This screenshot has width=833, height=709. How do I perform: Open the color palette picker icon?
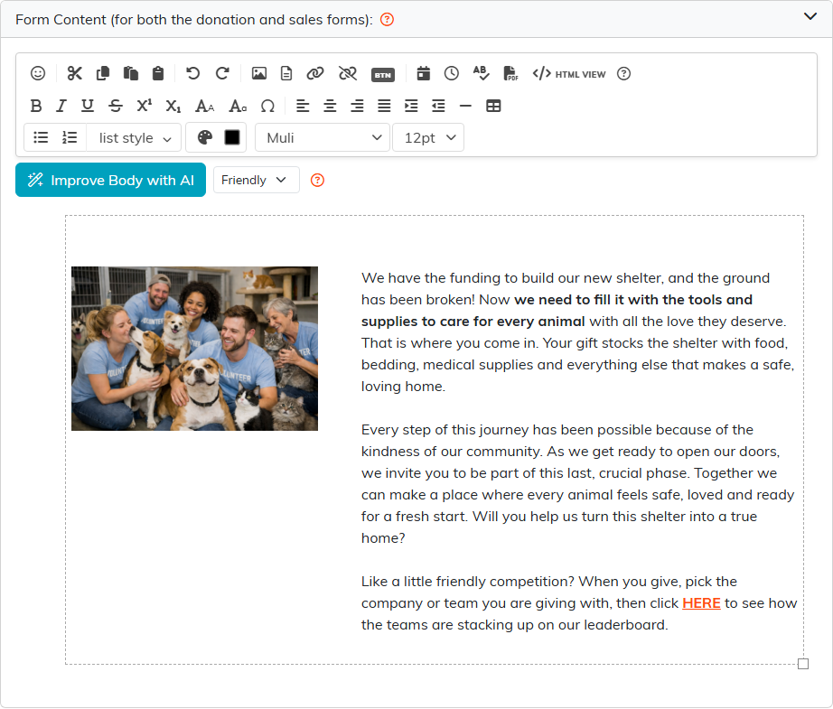(x=205, y=137)
